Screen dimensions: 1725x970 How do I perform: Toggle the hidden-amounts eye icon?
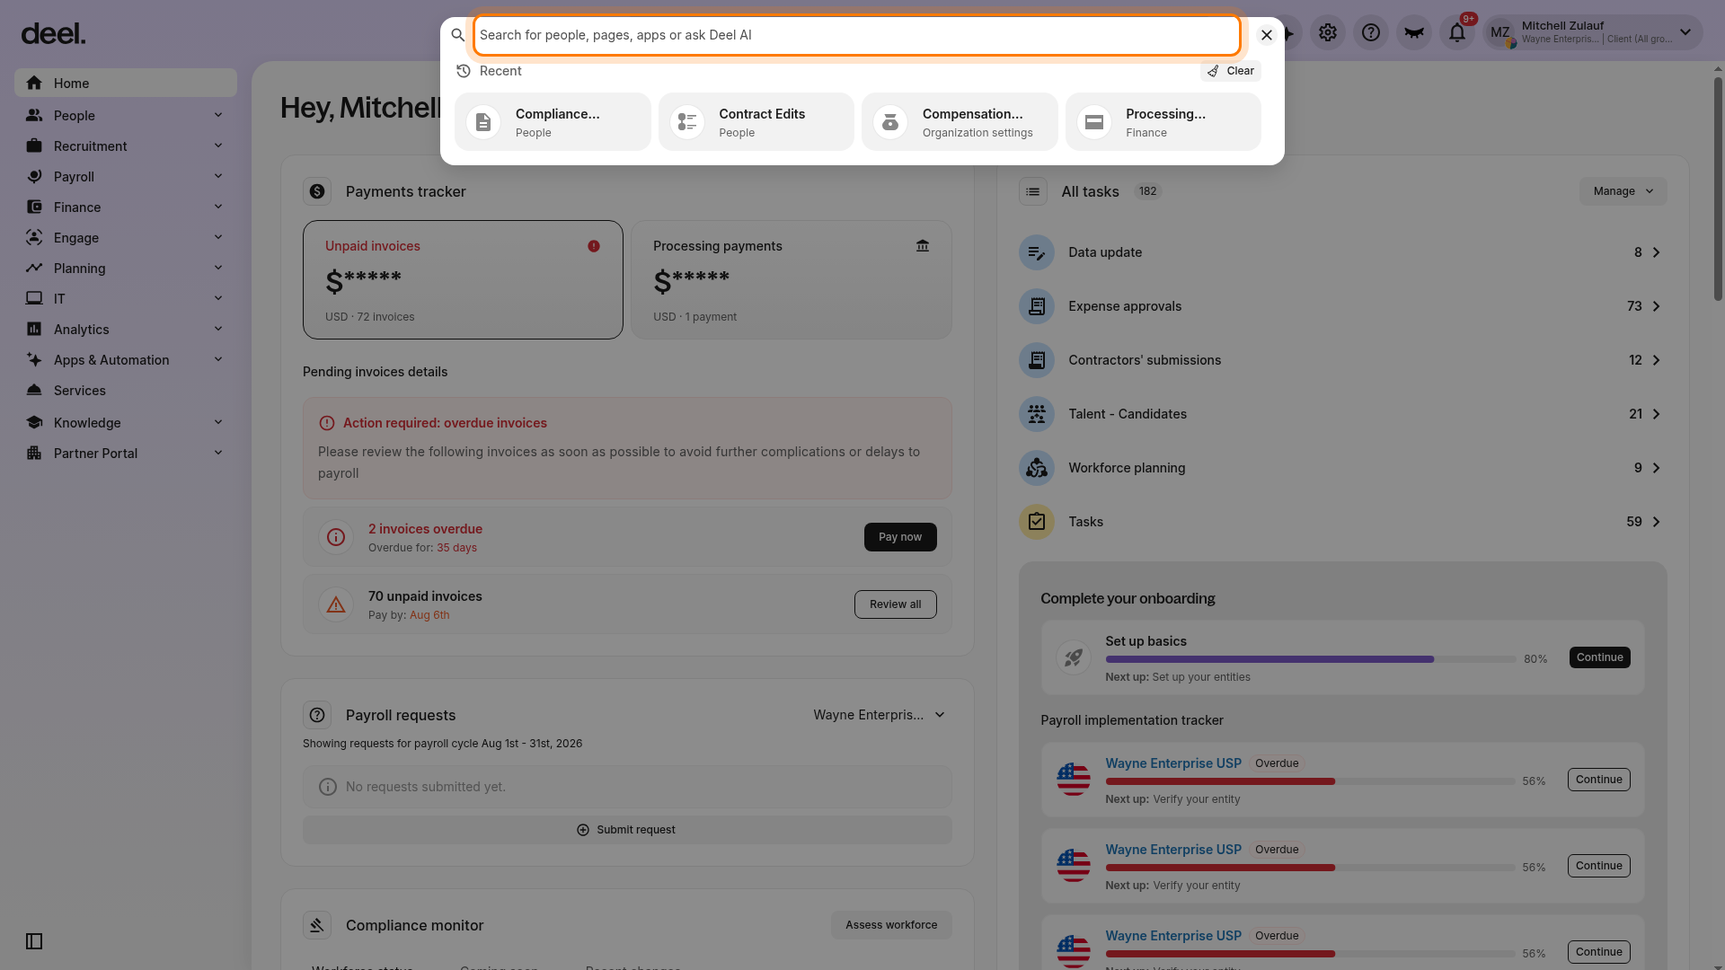[1414, 33]
